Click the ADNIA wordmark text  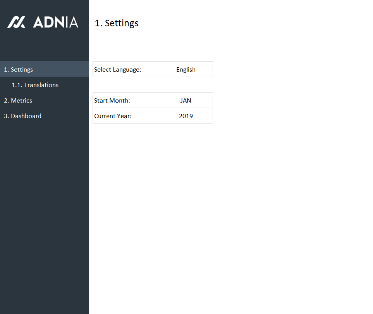coord(55,22)
